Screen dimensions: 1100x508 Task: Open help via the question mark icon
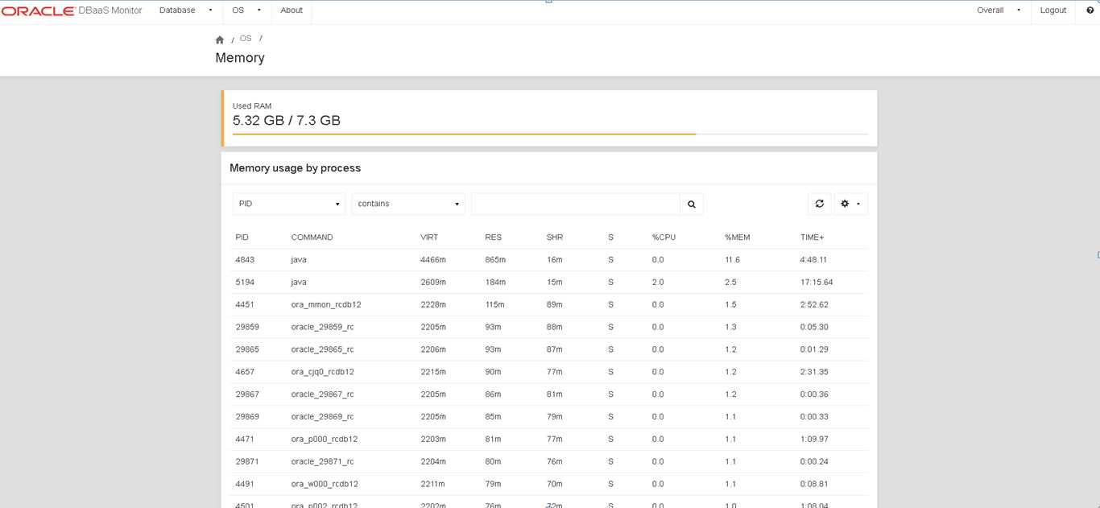1090,10
